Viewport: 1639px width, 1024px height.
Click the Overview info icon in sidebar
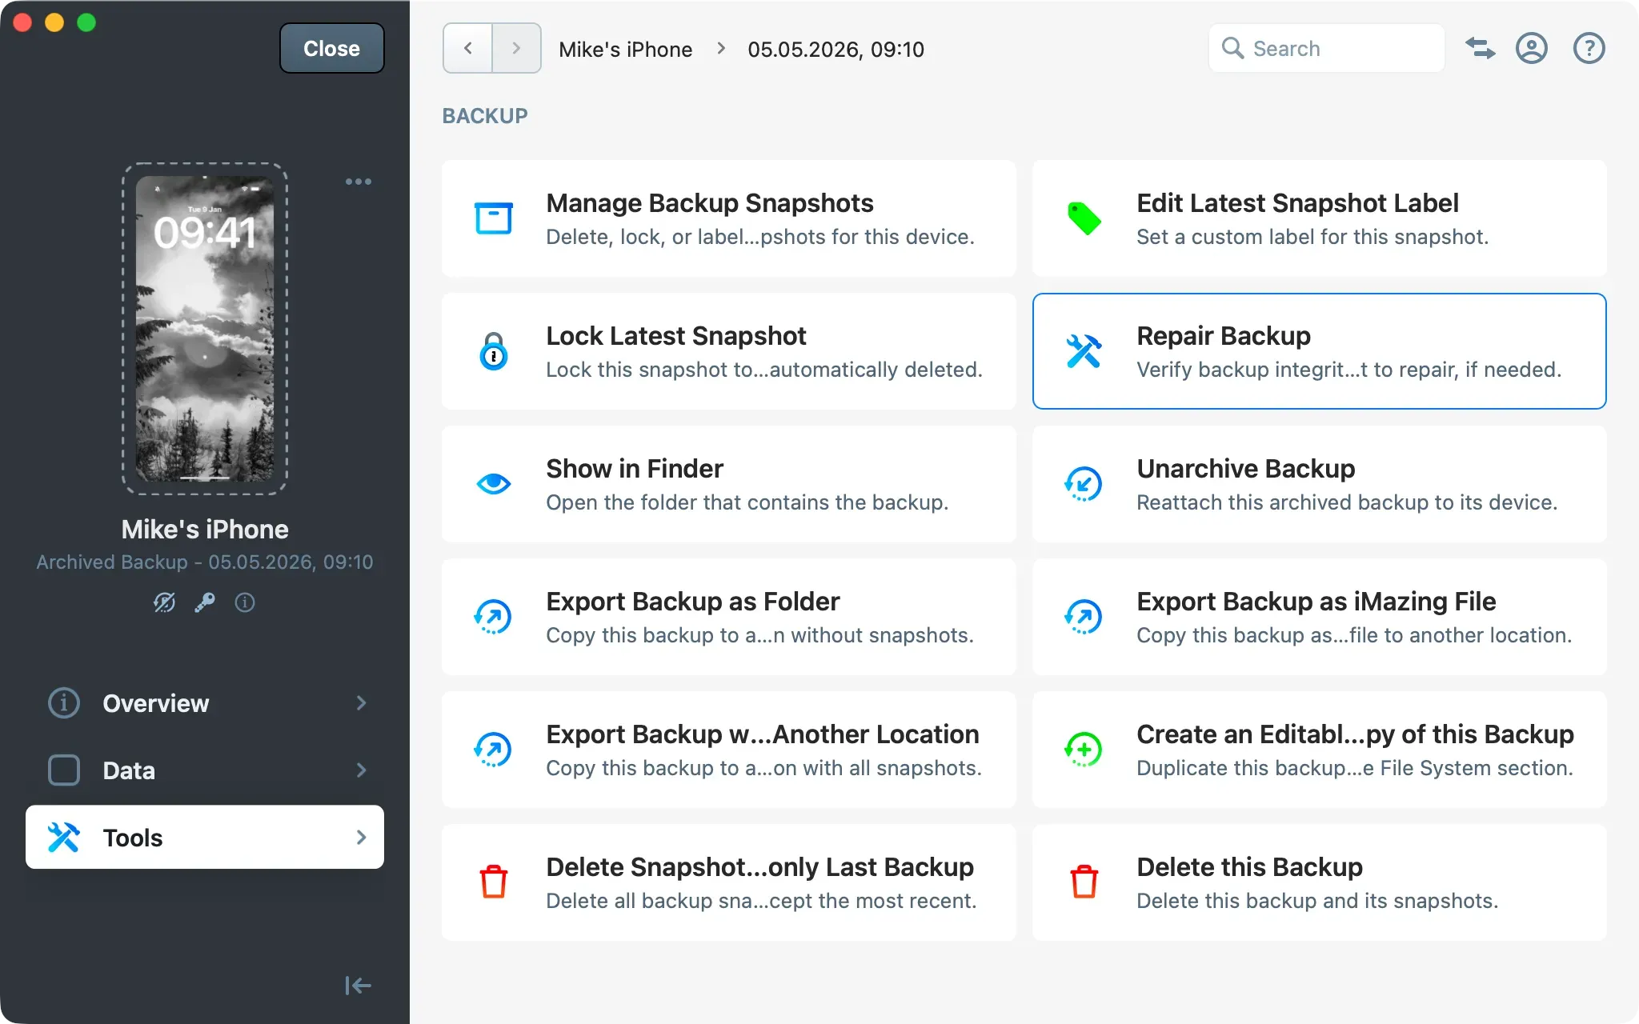coord(64,703)
